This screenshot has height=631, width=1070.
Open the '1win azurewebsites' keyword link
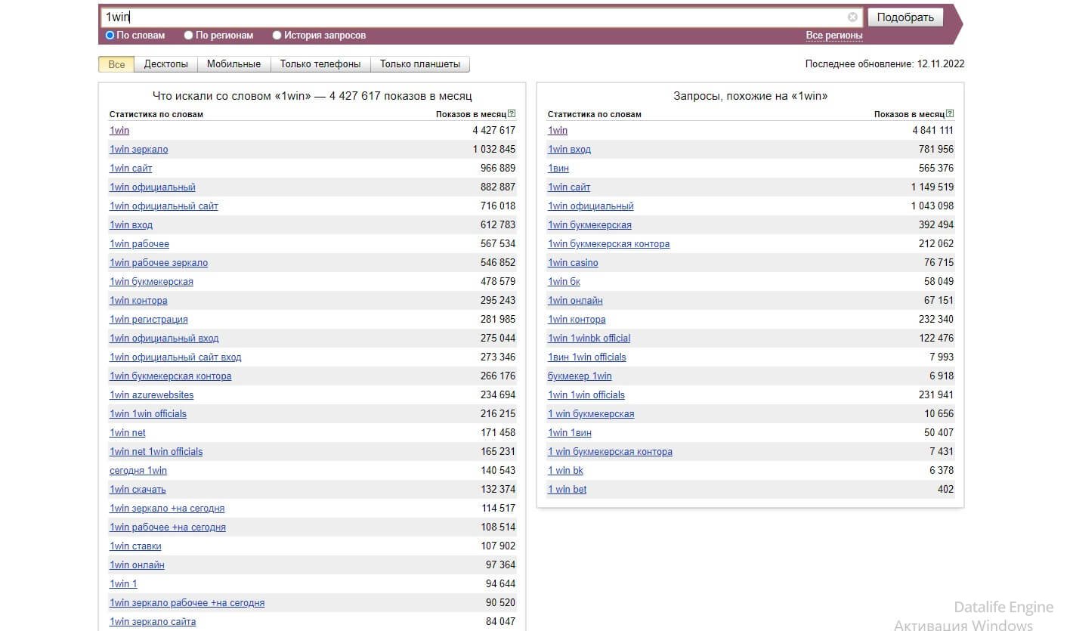click(151, 395)
